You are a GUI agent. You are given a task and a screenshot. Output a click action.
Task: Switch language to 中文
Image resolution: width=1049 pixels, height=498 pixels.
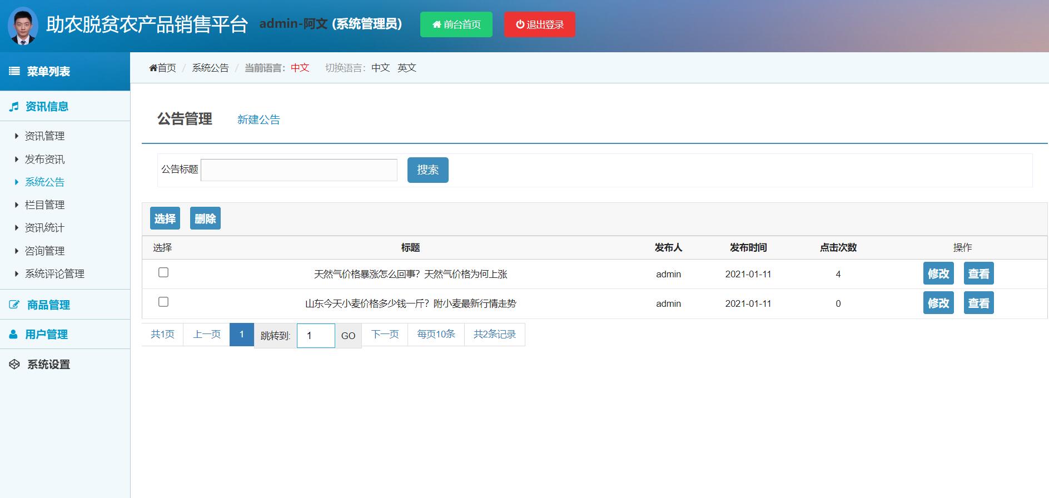[381, 68]
